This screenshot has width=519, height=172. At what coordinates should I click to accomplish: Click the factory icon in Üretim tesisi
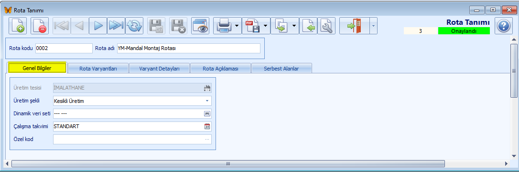pyautogui.click(x=207, y=88)
